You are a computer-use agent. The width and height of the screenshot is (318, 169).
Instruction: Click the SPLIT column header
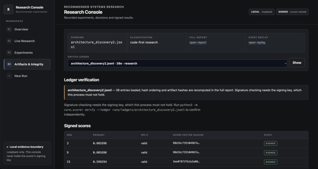pos(145,135)
